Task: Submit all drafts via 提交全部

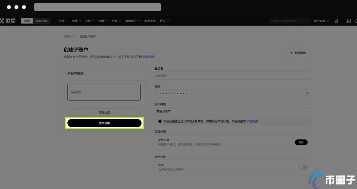Action: [104, 123]
